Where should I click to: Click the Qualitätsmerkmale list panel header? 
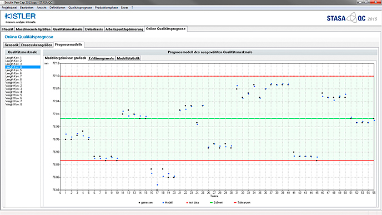(23, 52)
